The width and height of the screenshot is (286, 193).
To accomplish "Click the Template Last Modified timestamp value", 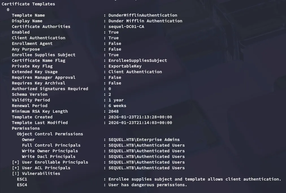I will pos(140,123).
